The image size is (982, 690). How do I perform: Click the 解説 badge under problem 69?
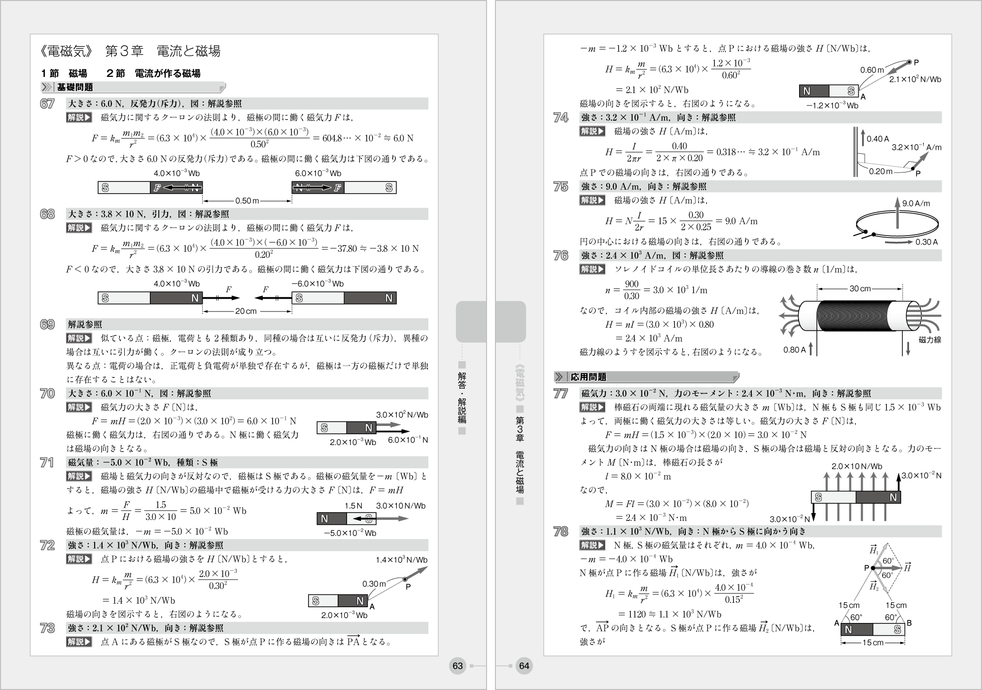(79, 339)
